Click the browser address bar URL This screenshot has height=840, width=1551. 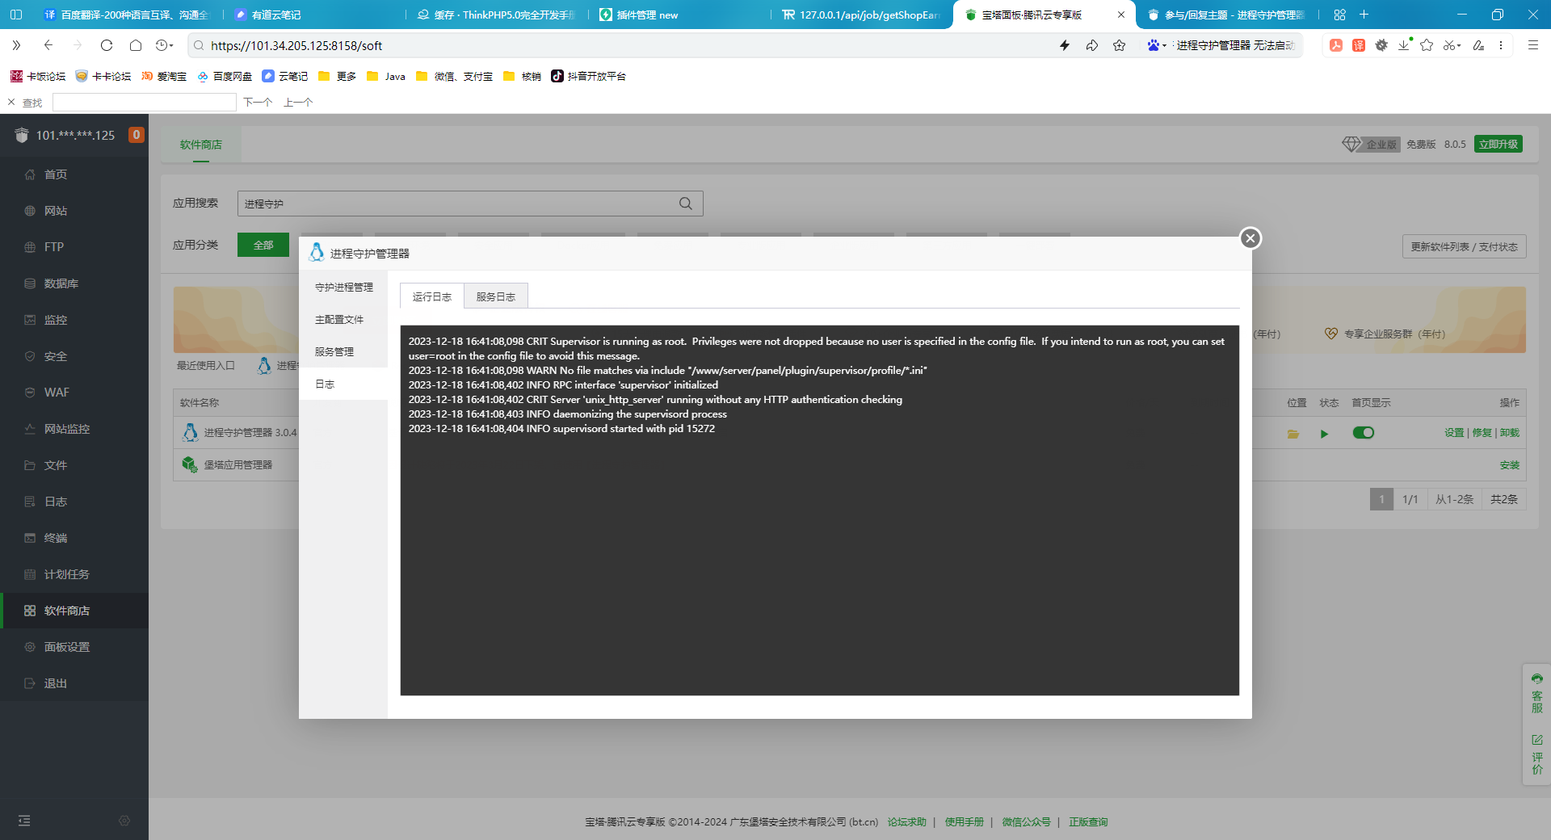[296, 45]
